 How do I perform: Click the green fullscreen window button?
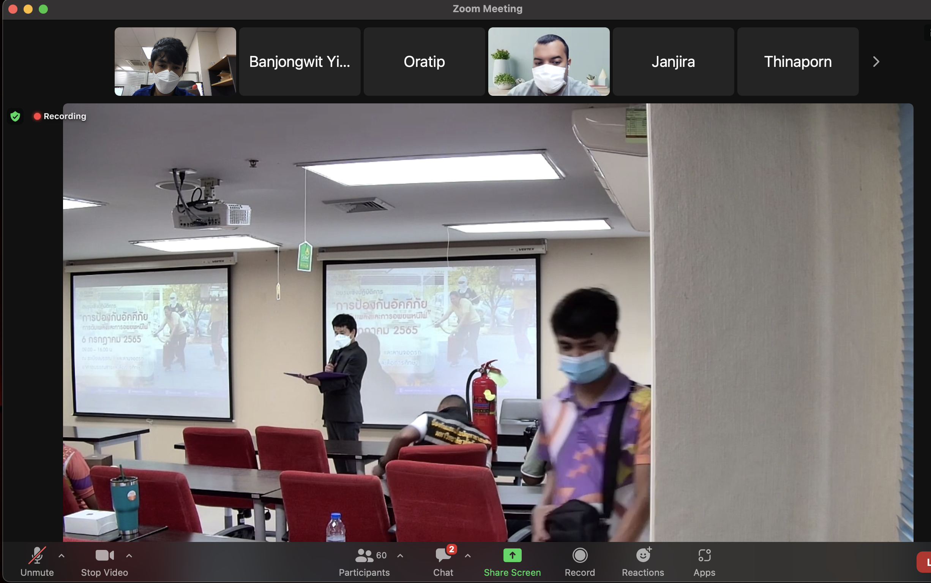point(43,9)
